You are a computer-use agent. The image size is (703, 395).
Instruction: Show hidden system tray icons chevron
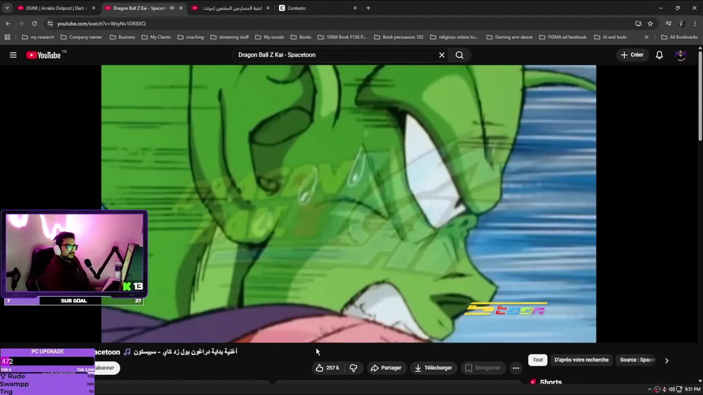point(650,389)
